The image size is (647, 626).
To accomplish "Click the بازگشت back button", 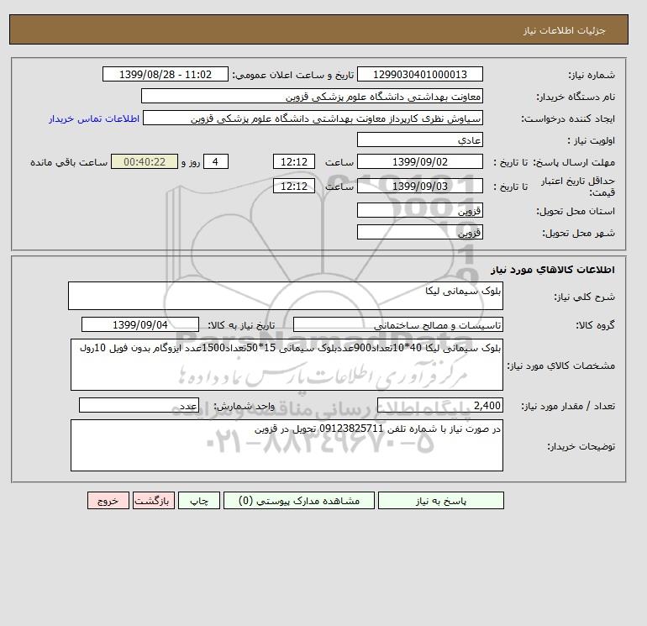I will tap(154, 500).
